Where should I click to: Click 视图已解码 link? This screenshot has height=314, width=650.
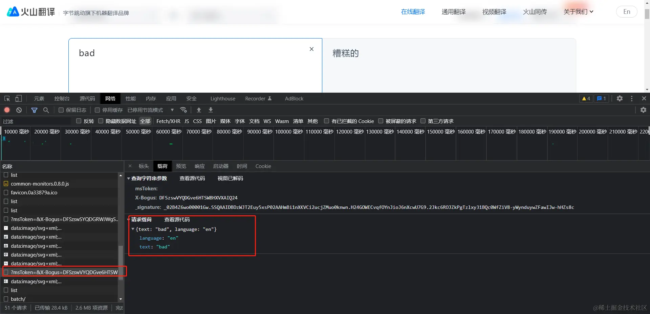[230, 178]
